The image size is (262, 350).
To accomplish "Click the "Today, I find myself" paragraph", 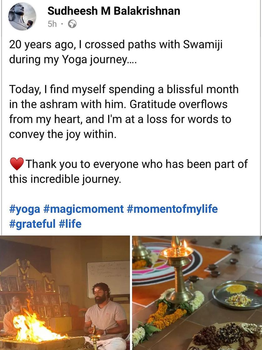I will click(124, 112).
